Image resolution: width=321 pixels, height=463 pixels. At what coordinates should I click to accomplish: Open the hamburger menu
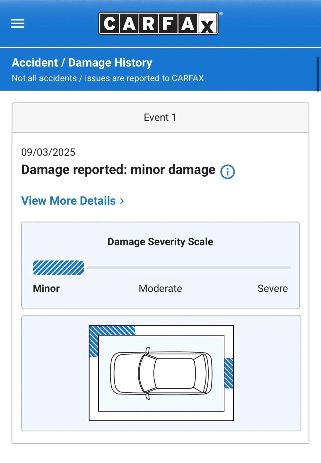coord(17,23)
